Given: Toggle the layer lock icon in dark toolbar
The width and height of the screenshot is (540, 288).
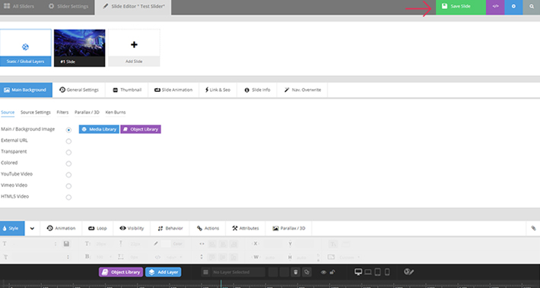Looking at the screenshot, I should pyautogui.click(x=332, y=272).
